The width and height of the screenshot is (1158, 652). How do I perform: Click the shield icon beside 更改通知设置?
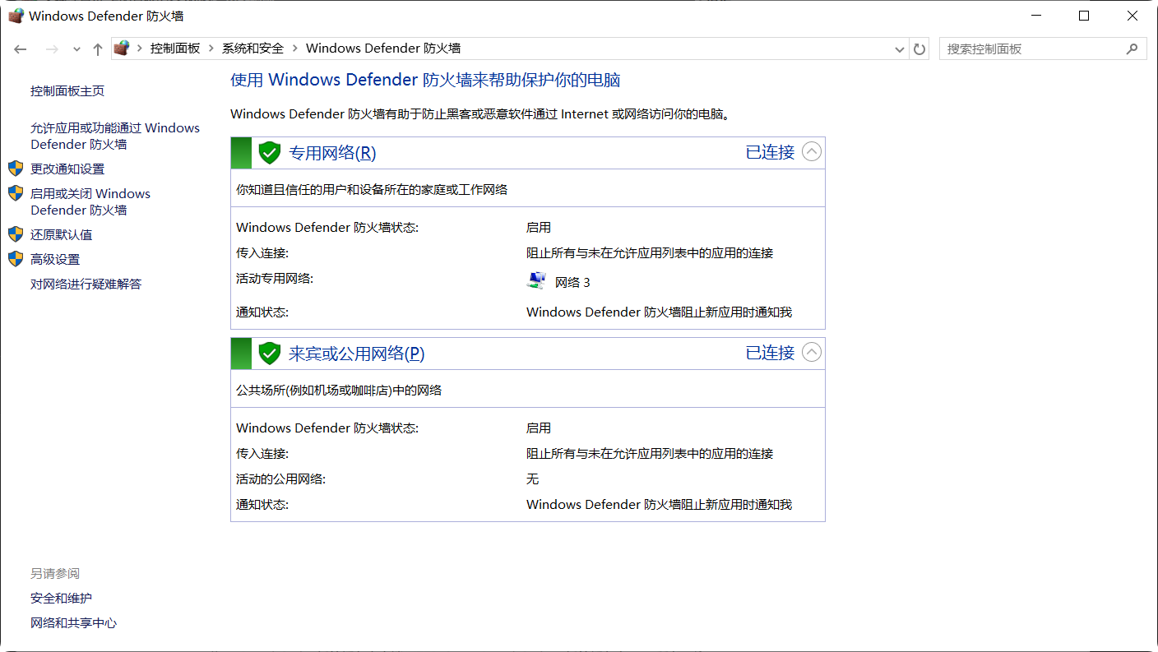(16, 169)
